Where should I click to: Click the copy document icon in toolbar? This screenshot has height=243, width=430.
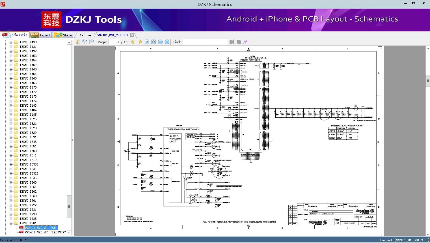click(x=78, y=42)
